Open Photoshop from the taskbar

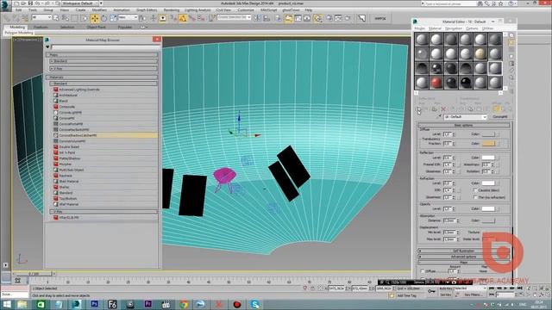(x=94, y=304)
